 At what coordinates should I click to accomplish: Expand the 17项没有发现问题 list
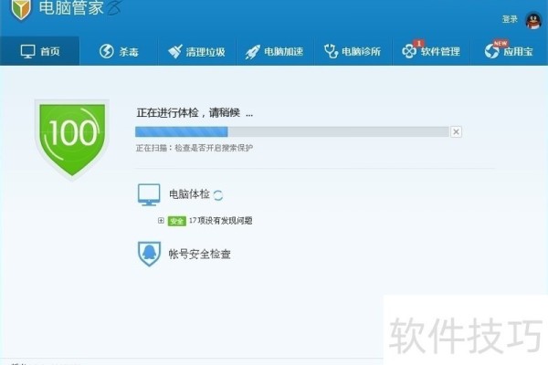point(161,221)
